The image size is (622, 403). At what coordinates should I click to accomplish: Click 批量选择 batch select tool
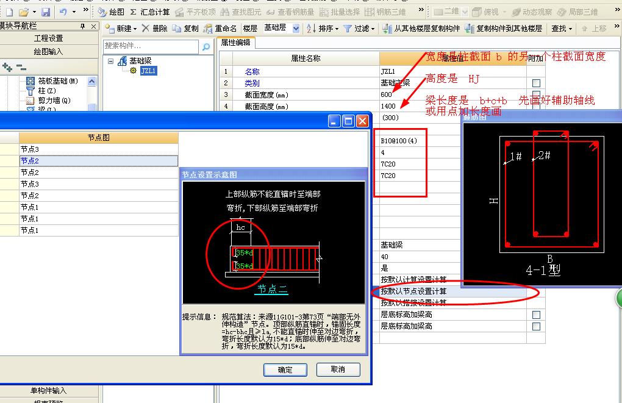coord(340,12)
